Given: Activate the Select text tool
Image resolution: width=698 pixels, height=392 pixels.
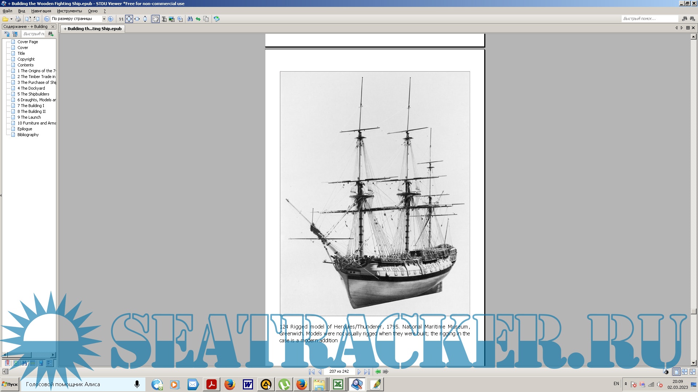Looking at the screenshot, I should click(x=164, y=19).
